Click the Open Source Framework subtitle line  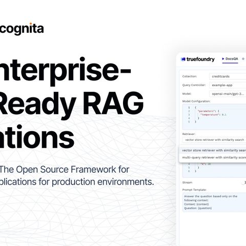65,170
